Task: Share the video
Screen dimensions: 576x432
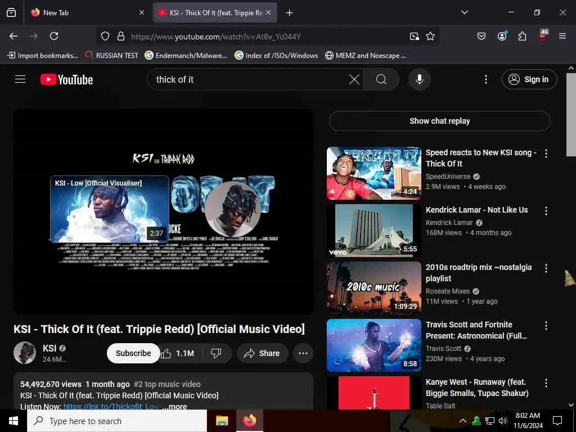Action: click(x=263, y=353)
